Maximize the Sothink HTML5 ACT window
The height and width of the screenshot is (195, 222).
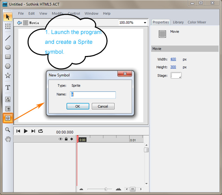200,3
